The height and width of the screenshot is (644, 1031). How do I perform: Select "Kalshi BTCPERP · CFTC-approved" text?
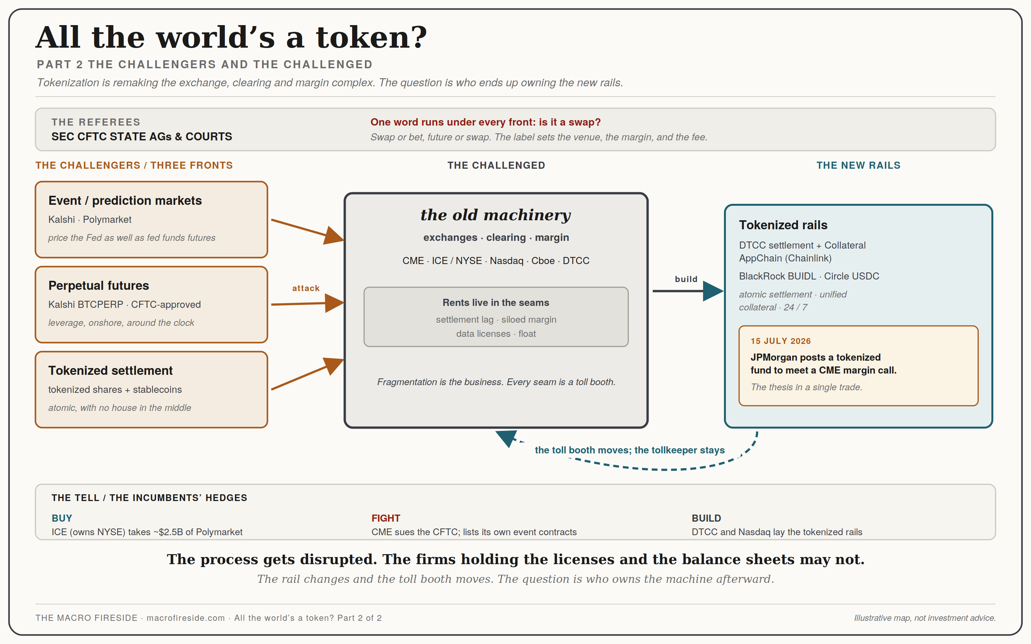pos(124,305)
